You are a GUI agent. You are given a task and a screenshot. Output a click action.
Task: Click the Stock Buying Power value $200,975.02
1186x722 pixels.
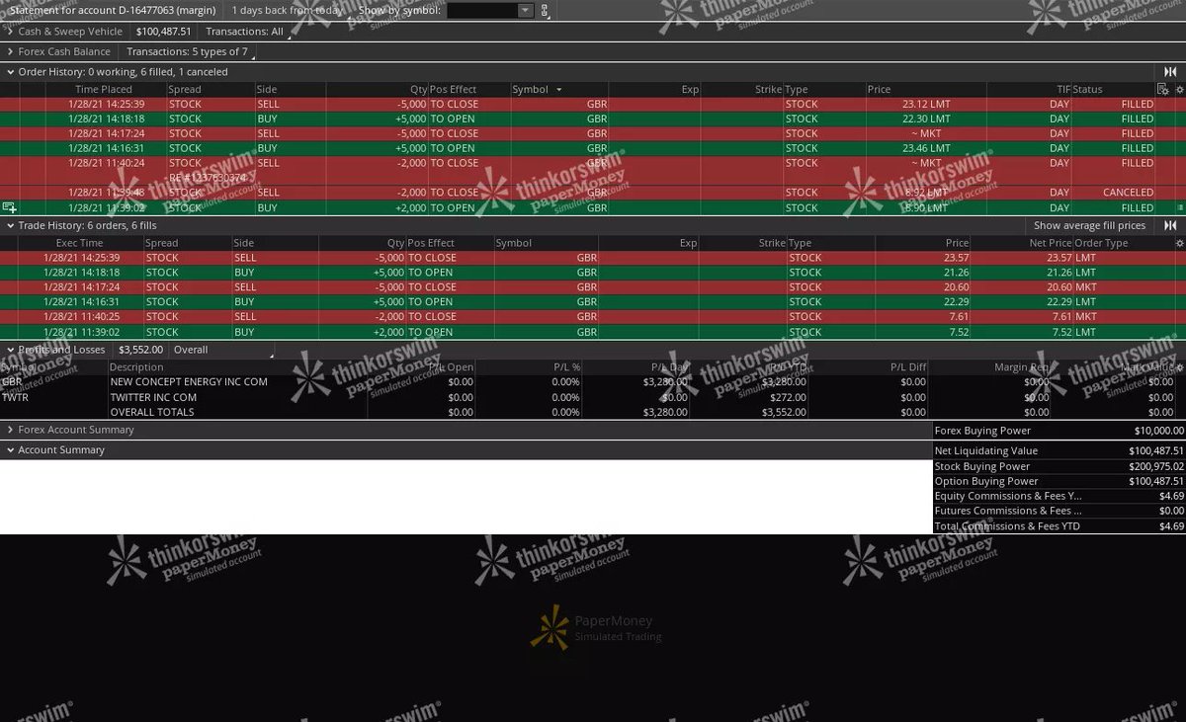point(1155,466)
